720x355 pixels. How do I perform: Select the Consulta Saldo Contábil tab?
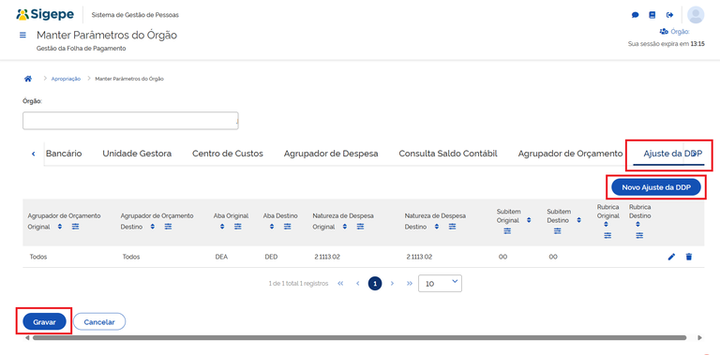[448, 154]
